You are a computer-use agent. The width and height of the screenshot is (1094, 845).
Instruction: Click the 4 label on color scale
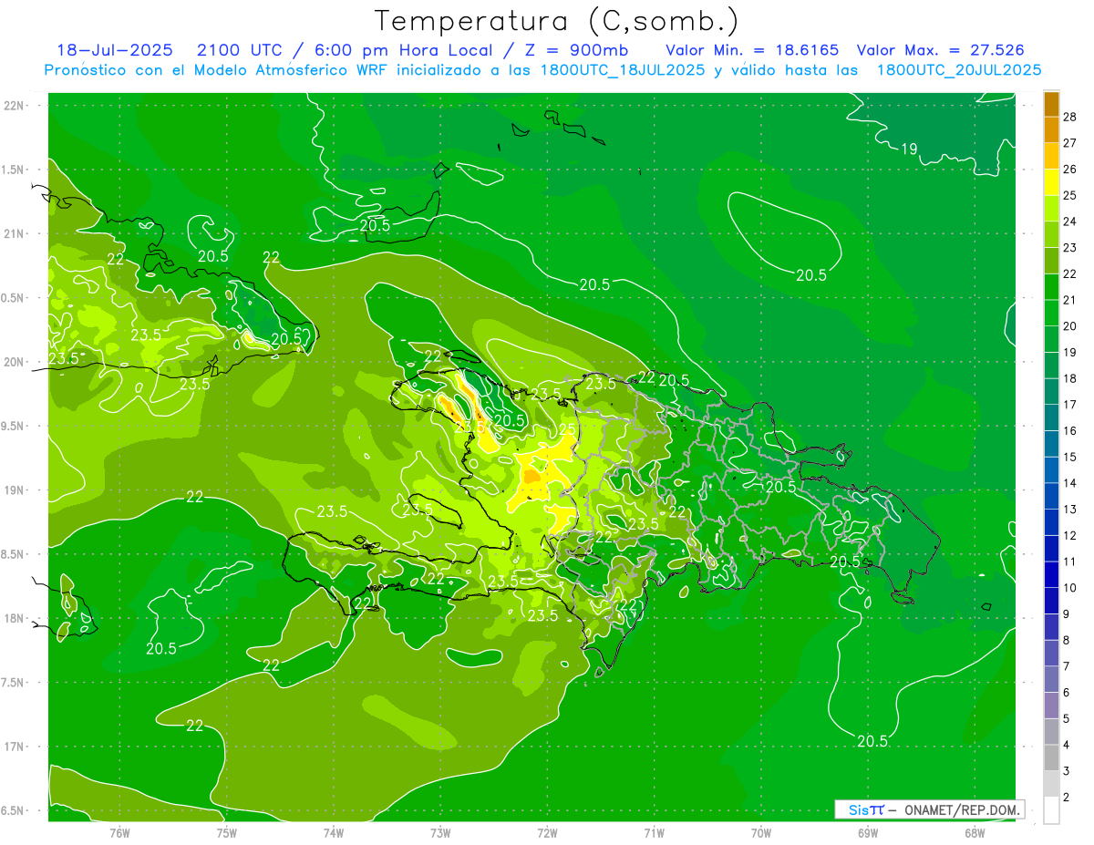pos(1067,745)
